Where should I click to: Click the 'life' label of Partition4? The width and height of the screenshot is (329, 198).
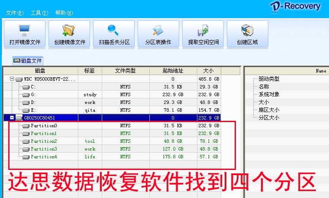[x=90, y=157]
